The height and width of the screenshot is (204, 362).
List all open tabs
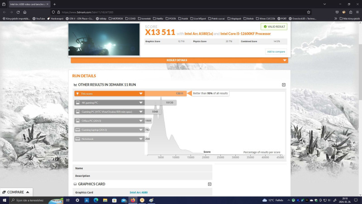point(324,4)
